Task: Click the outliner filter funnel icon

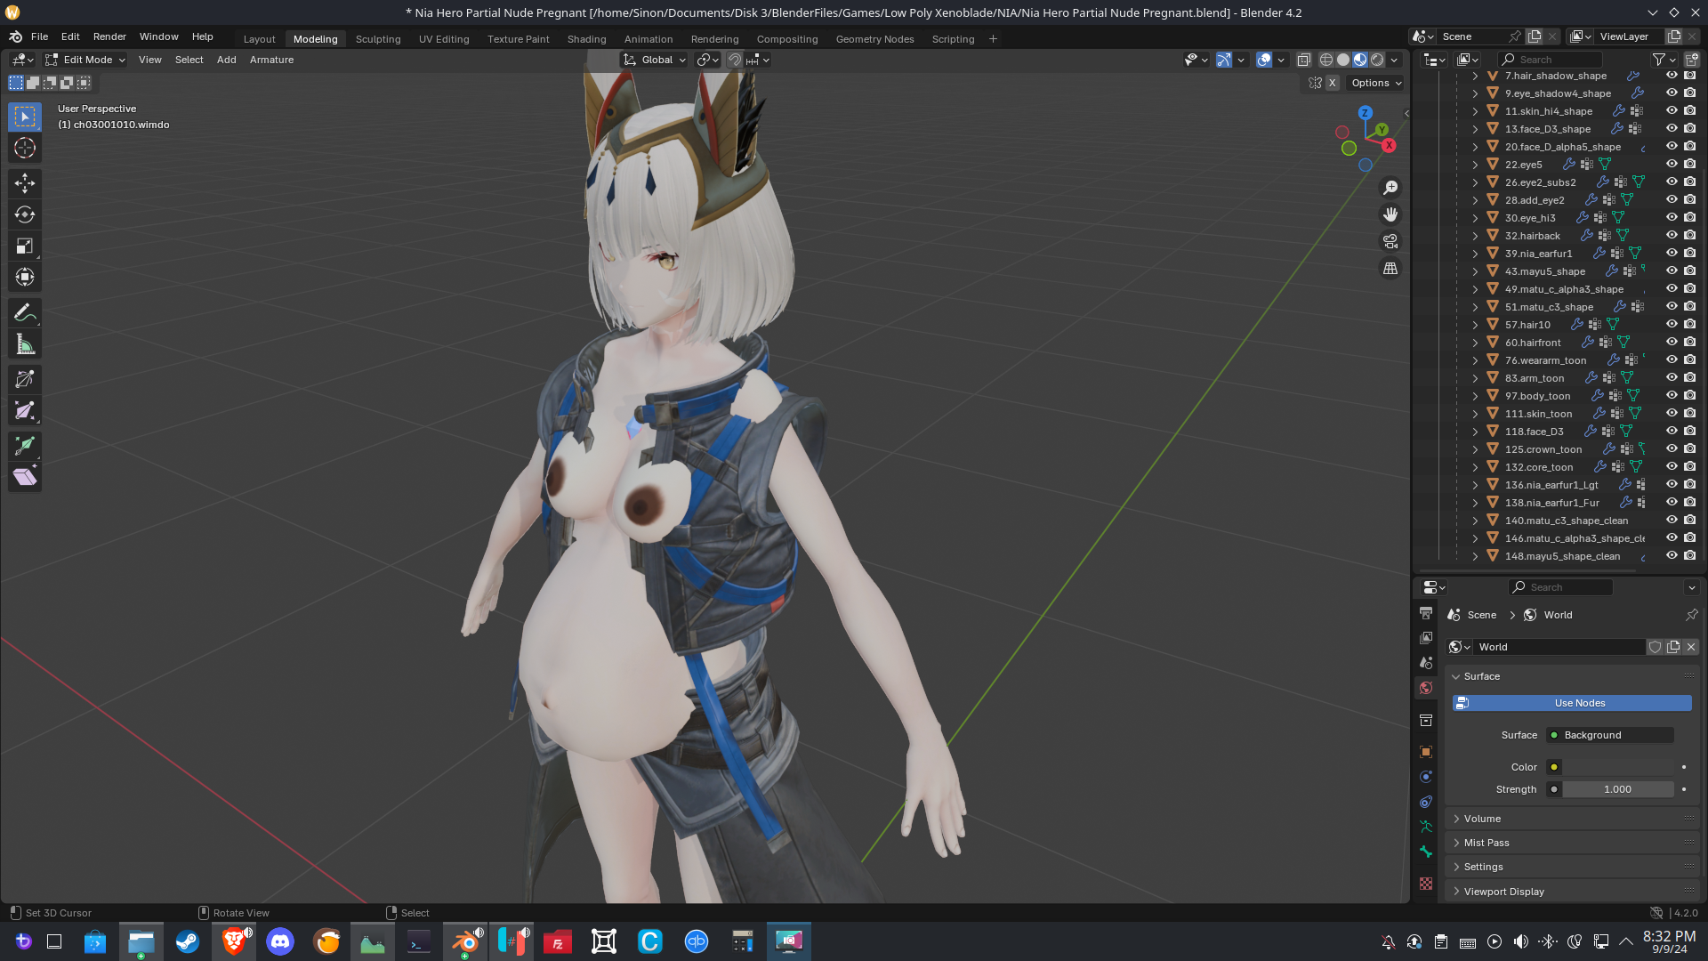Action: click(1659, 60)
